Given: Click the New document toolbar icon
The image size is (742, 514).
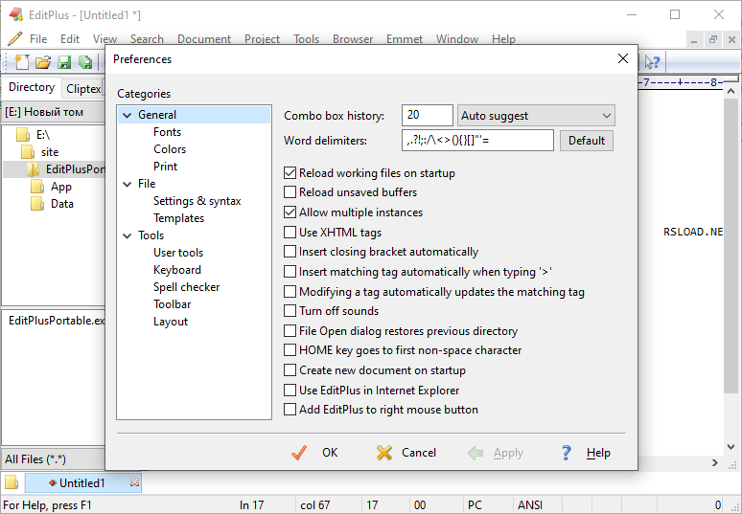Looking at the screenshot, I should pyautogui.click(x=22, y=62).
